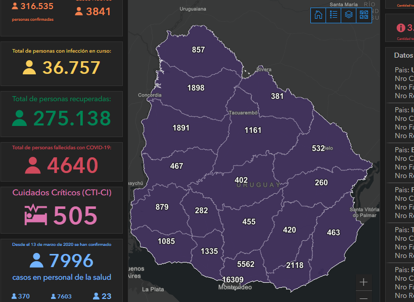Click 'Total de personas fallecidas con COVID-19' label
This screenshot has width=414, height=302.
pos(62,147)
